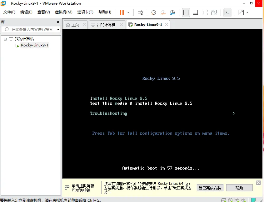Close the 库 library panel
This screenshot has width=264, height=202.
pos(58,22)
